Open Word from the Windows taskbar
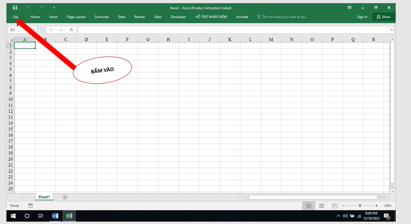The image size is (411, 224). 55,216
